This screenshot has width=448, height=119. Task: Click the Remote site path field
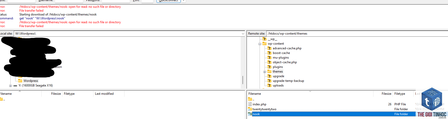357,34
